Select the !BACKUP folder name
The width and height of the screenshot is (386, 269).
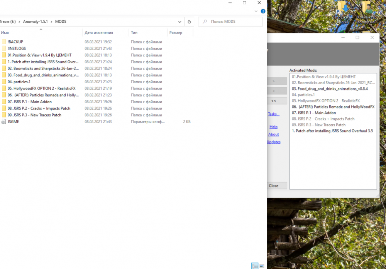click(x=15, y=42)
